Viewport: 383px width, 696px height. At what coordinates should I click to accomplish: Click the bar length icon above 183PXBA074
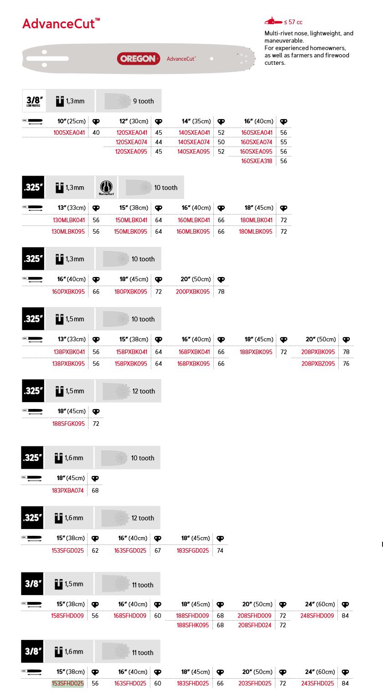pos(32,478)
